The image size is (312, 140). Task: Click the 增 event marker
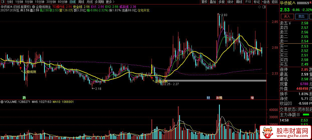(252, 98)
